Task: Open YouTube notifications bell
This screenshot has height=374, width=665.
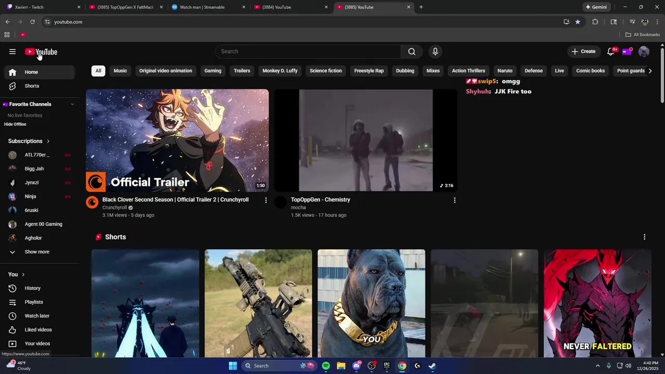Action: (x=611, y=51)
